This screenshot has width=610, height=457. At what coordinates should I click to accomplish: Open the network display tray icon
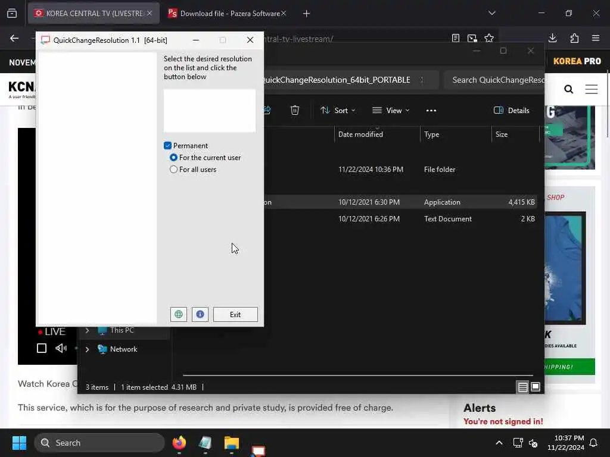[x=518, y=443]
